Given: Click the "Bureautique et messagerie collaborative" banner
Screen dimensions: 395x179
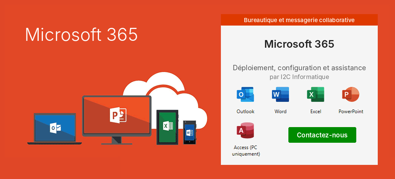Looking at the screenshot, I should pos(299,20).
